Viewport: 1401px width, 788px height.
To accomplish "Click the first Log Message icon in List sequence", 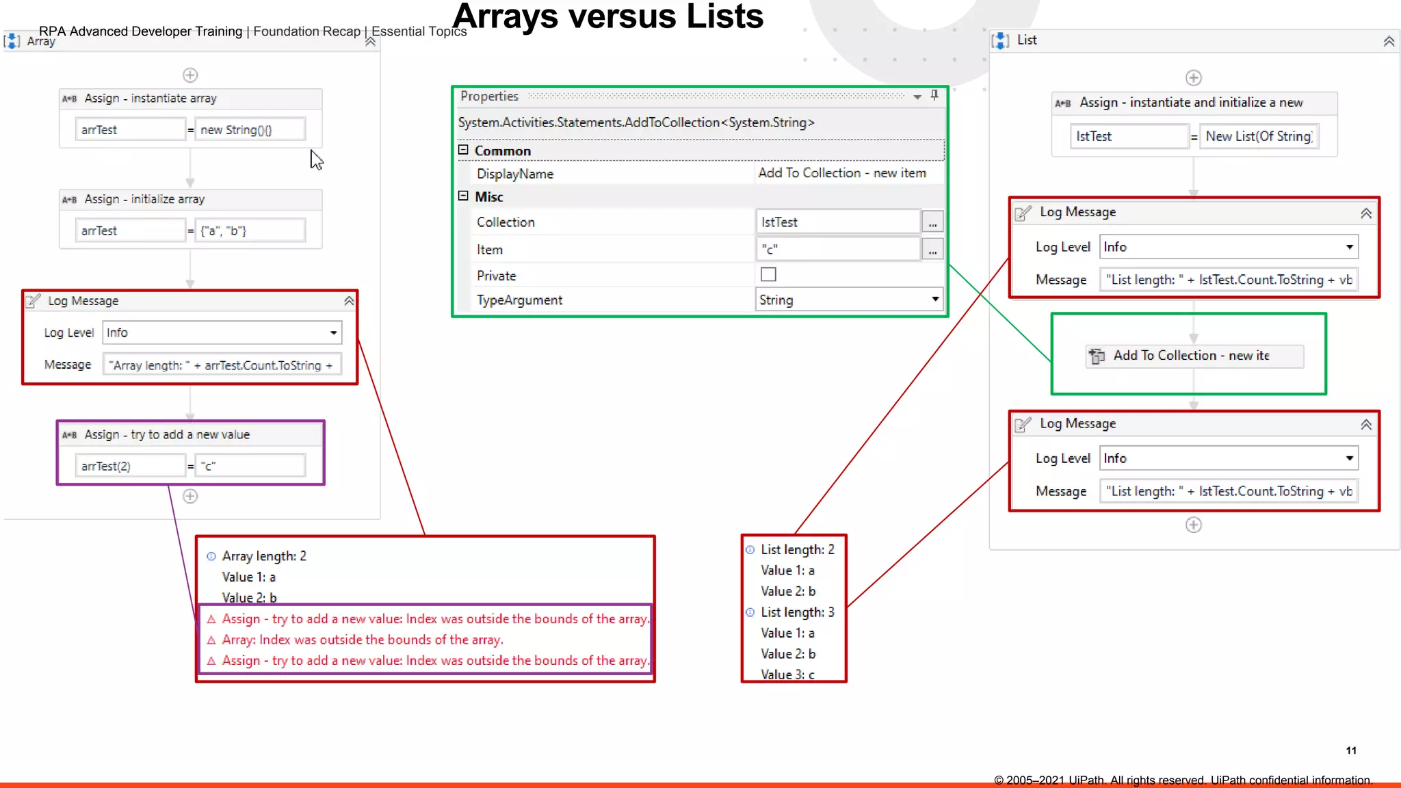I will pos(1023,213).
